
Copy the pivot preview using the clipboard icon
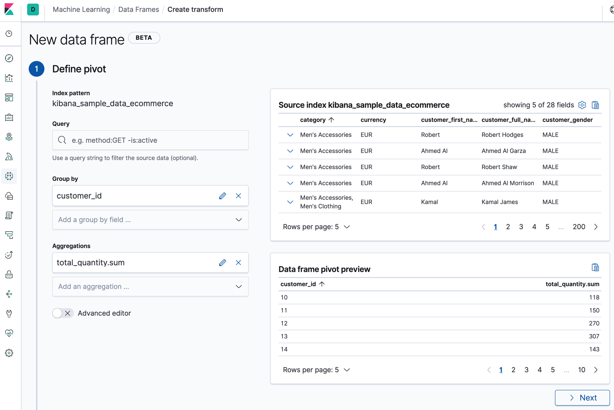pos(596,267)
